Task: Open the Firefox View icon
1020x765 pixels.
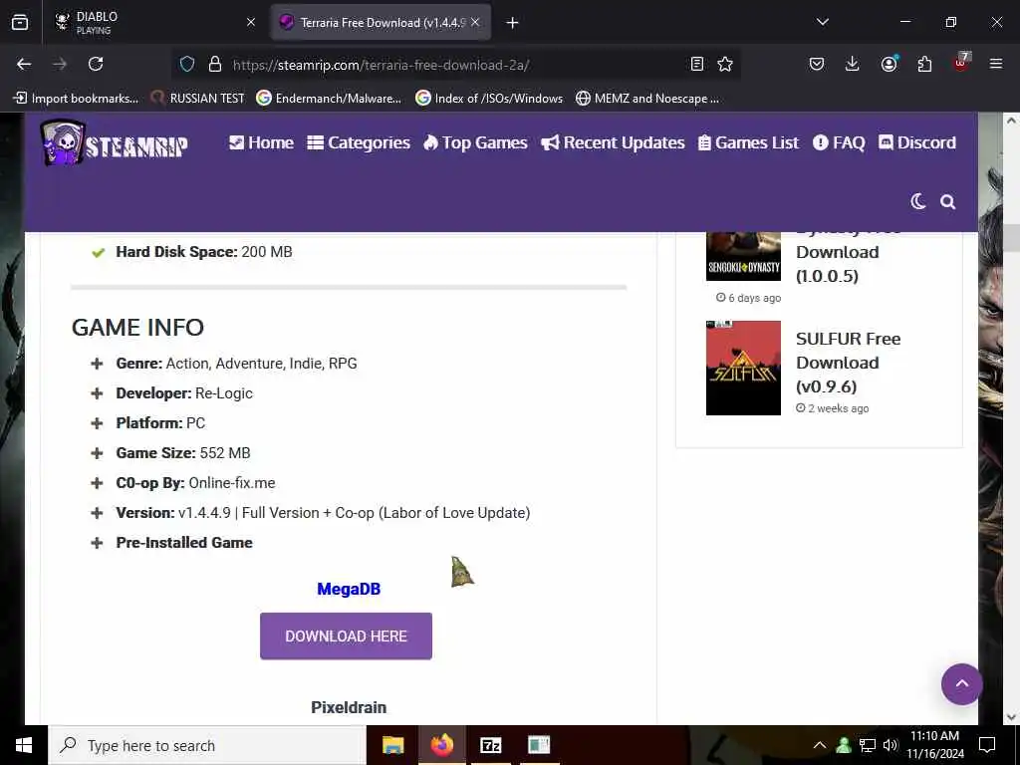Action: [20, 23]
